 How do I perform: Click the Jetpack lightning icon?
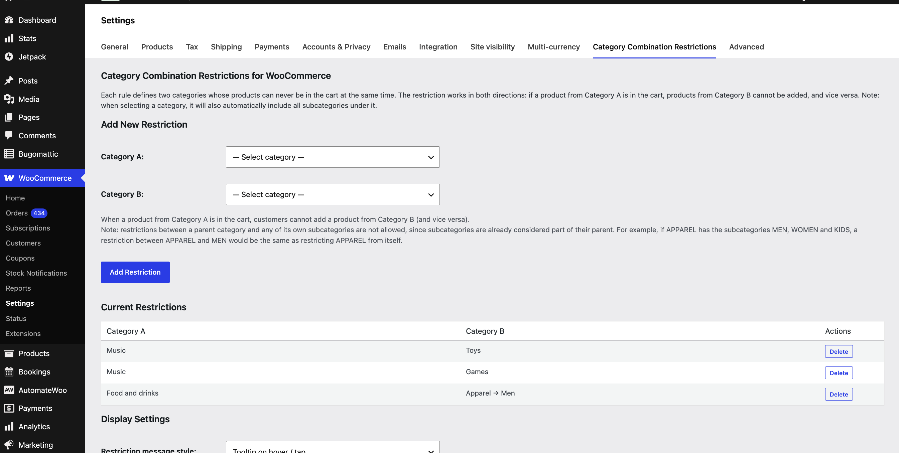click(x=9, y=57)
